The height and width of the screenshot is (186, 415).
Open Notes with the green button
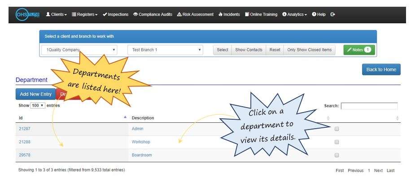[x=359, y=50]
